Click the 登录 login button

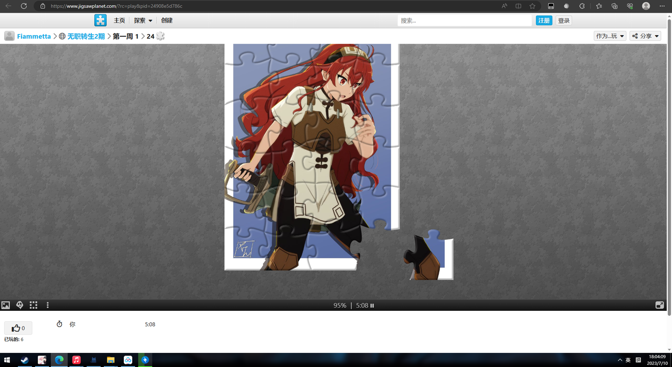tap(564, 20)
